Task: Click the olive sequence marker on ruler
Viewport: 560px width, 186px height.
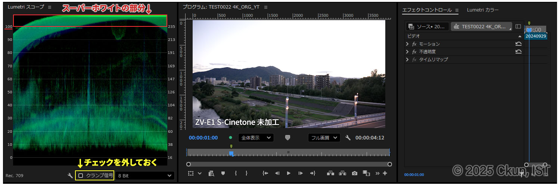Action: 231,146
